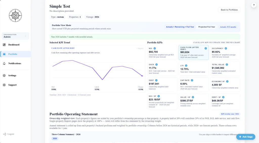The width and height of the screenshot is (259, 143).
Task: Click the sparkle icon on Ask Saga
Action: click(240, 137)
